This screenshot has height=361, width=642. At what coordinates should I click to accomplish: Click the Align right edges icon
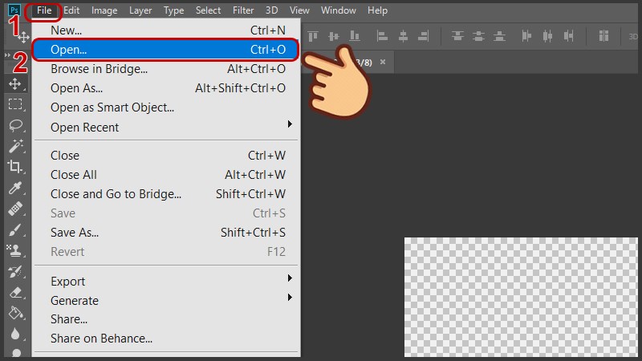coord(424,36)
